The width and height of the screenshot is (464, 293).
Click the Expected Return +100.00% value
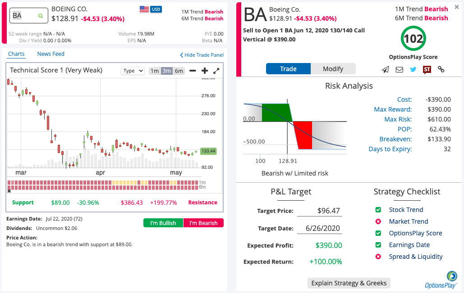[x=326, y=261]
